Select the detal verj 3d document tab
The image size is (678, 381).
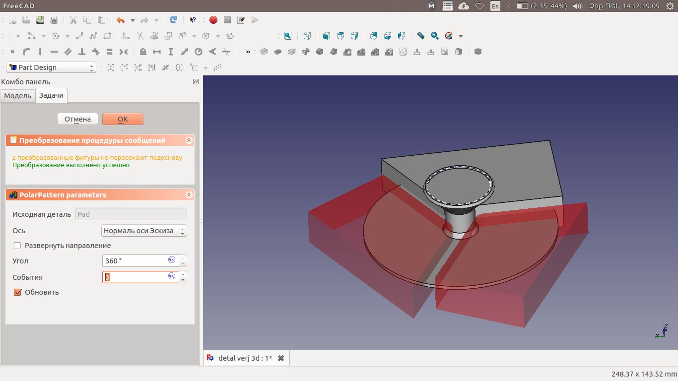click(245, 358)
